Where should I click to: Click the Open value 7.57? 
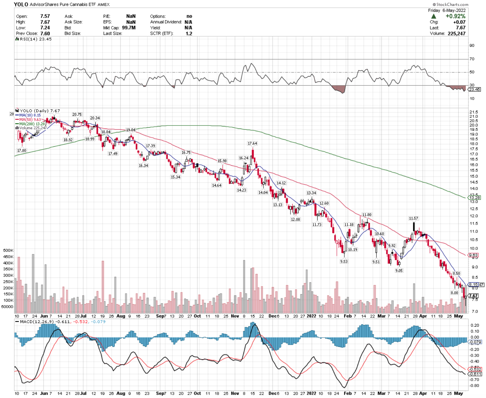click(x=45, y=16)
